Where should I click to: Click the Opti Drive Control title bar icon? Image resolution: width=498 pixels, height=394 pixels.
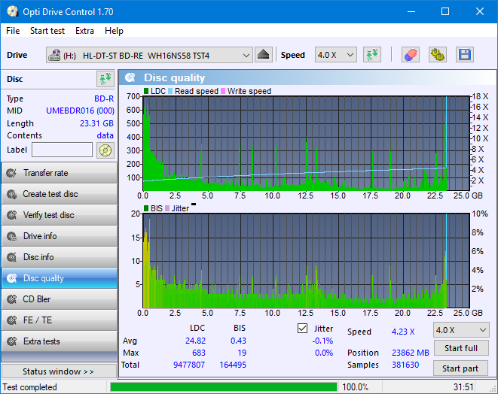coord(13,12)
